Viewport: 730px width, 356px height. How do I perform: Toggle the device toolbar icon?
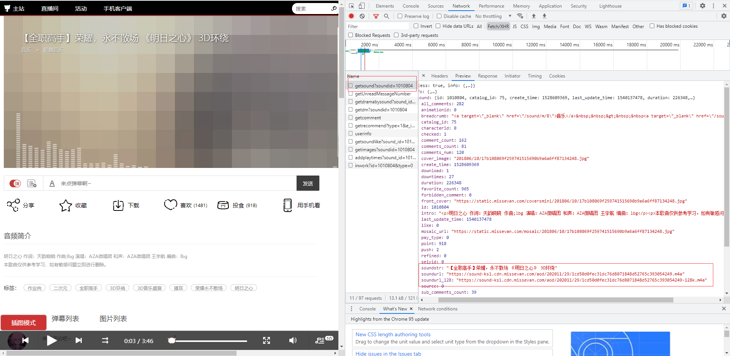362,6
